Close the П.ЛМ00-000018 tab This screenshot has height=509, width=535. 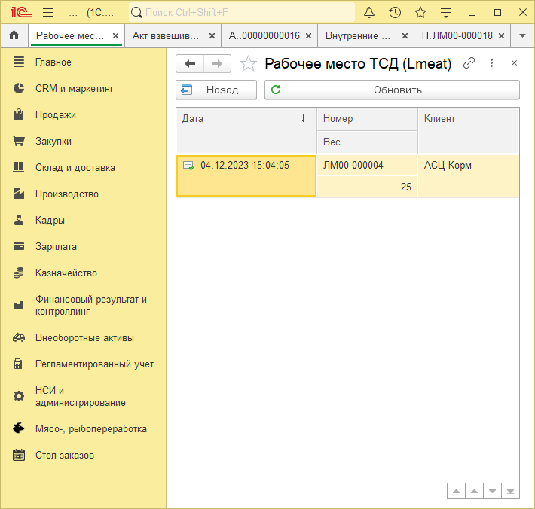pyautogui.click(x=501, y=35)
